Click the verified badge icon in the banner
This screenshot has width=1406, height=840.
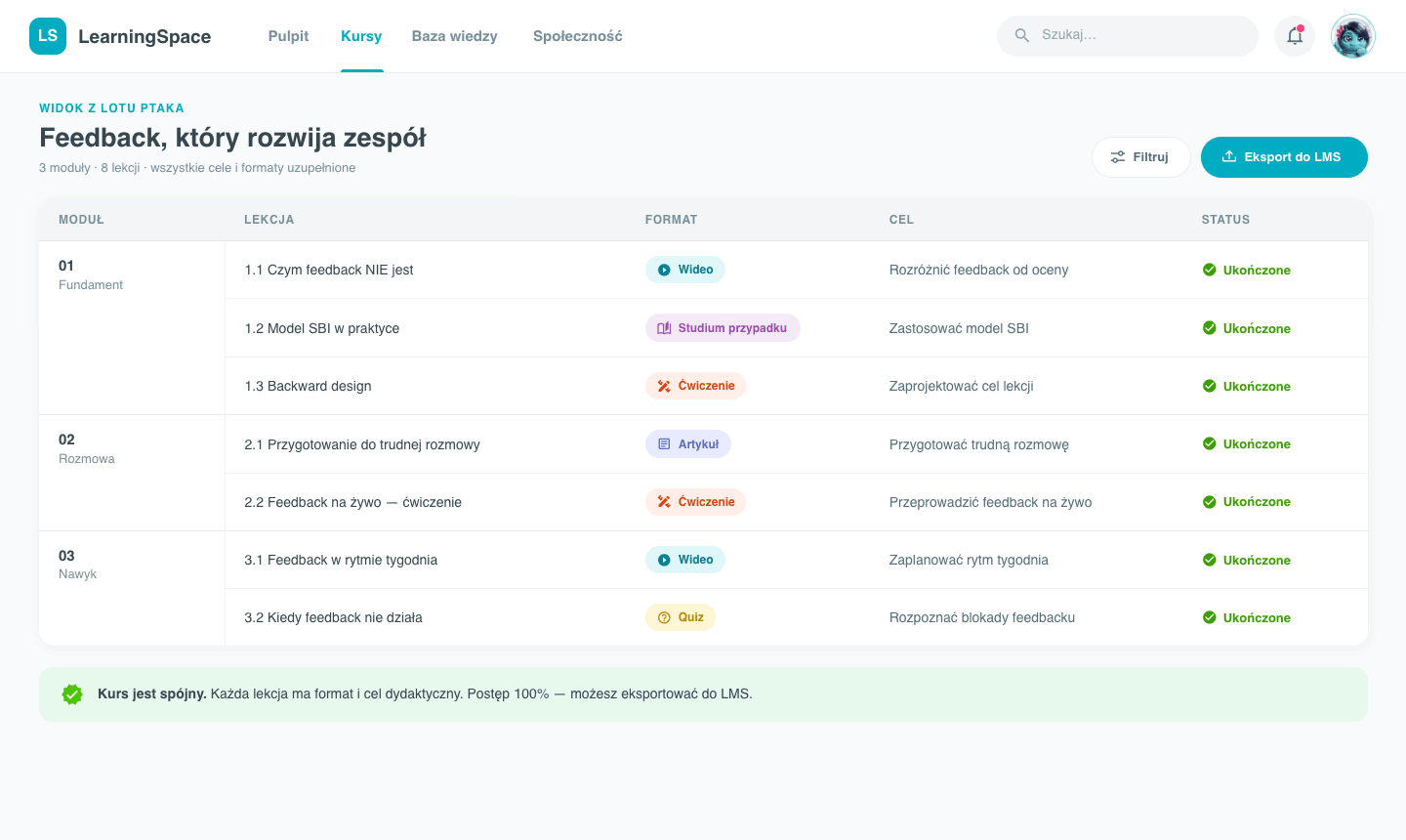point(72,694)
